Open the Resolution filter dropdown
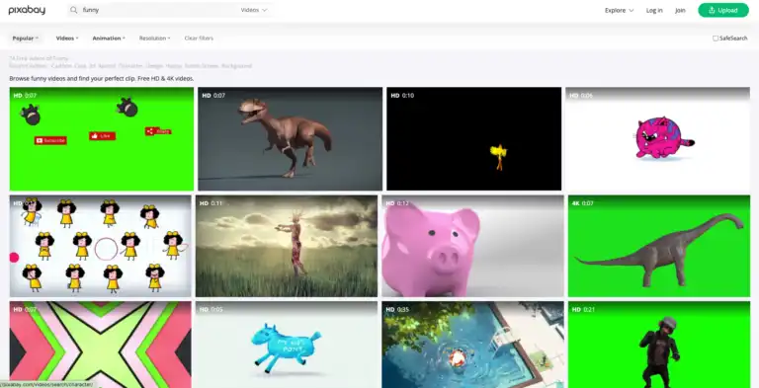 [x=154, y=39]
